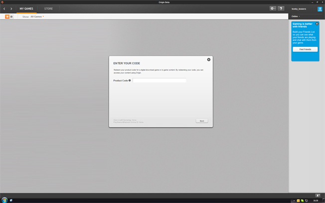Switch to the Store tab

pyautogui.click(x=48, y=8)
